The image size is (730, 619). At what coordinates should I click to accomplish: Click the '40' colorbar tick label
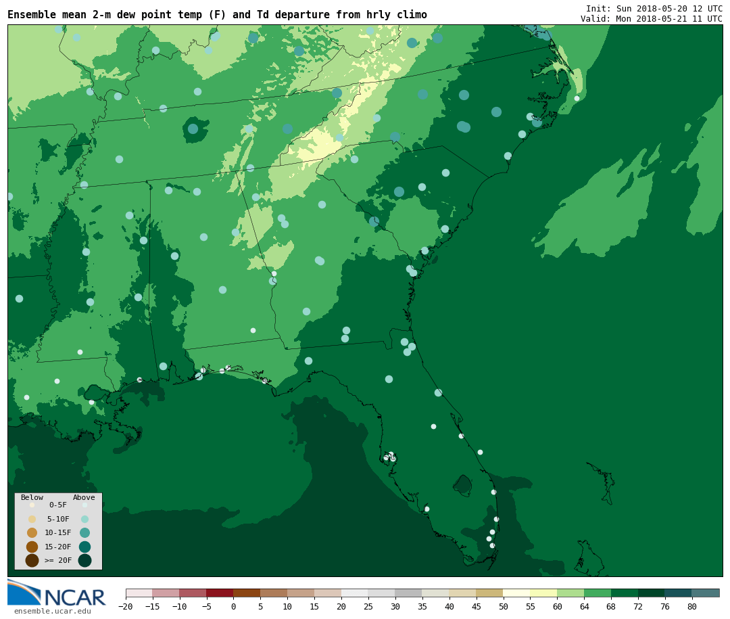point(449,606)
